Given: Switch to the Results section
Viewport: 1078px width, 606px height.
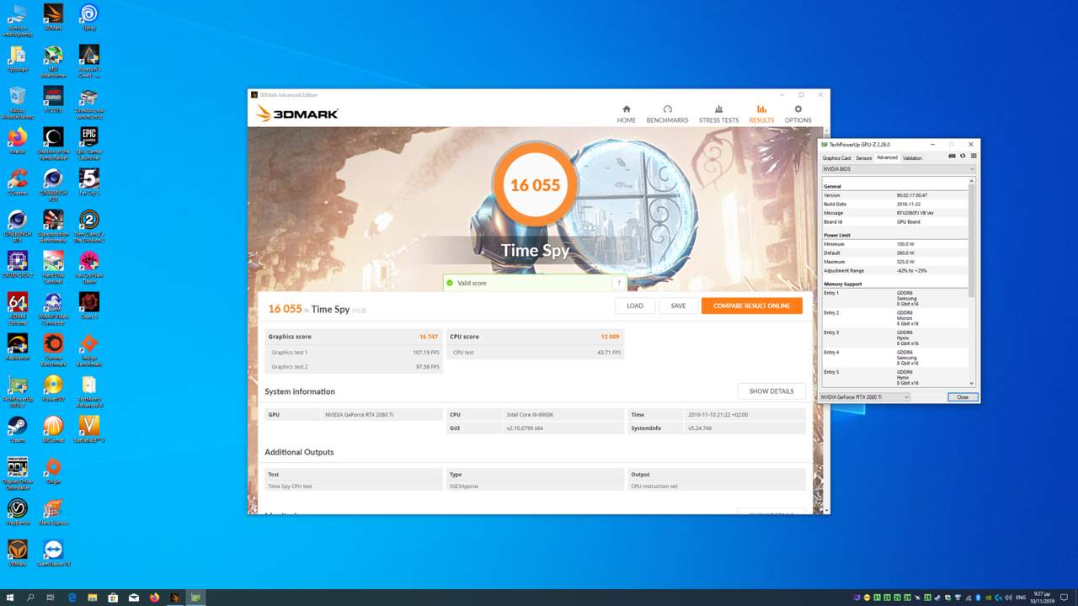Looking at the screenshot, I should point(761,114).
